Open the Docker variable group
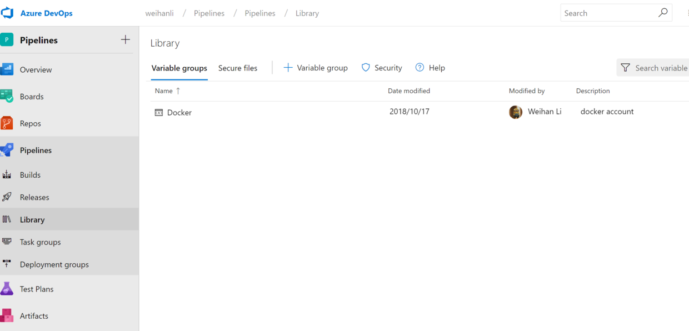The image size is (689, 331). [x=179, y=113]
